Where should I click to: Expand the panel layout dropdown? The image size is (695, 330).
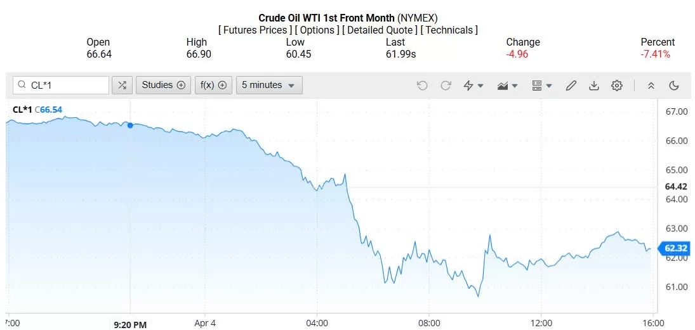point(541,86)
